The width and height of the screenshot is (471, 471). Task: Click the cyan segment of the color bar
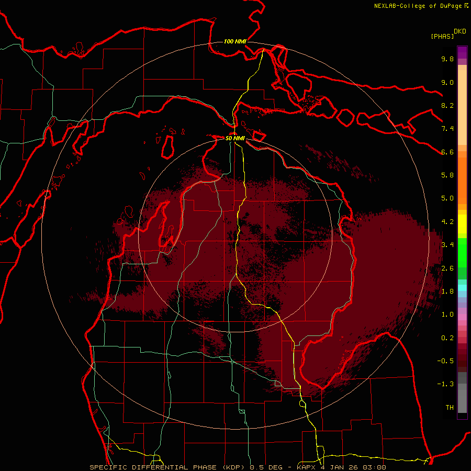click(462, 288)
